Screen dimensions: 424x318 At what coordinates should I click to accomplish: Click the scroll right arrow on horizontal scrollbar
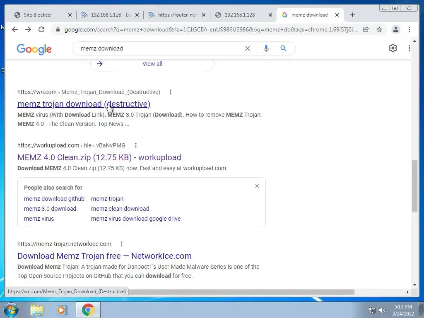point(408,292)
